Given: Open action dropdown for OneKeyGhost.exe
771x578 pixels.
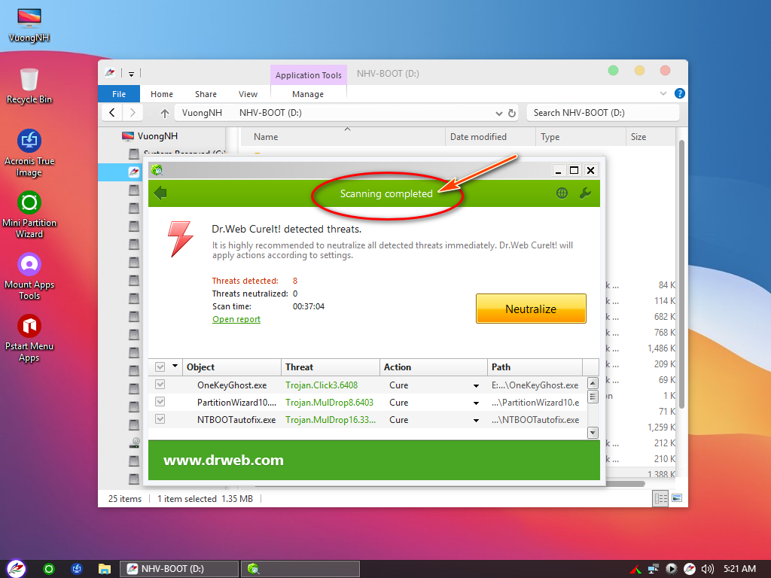Looking at the screenshot, I should pos(476,386).
